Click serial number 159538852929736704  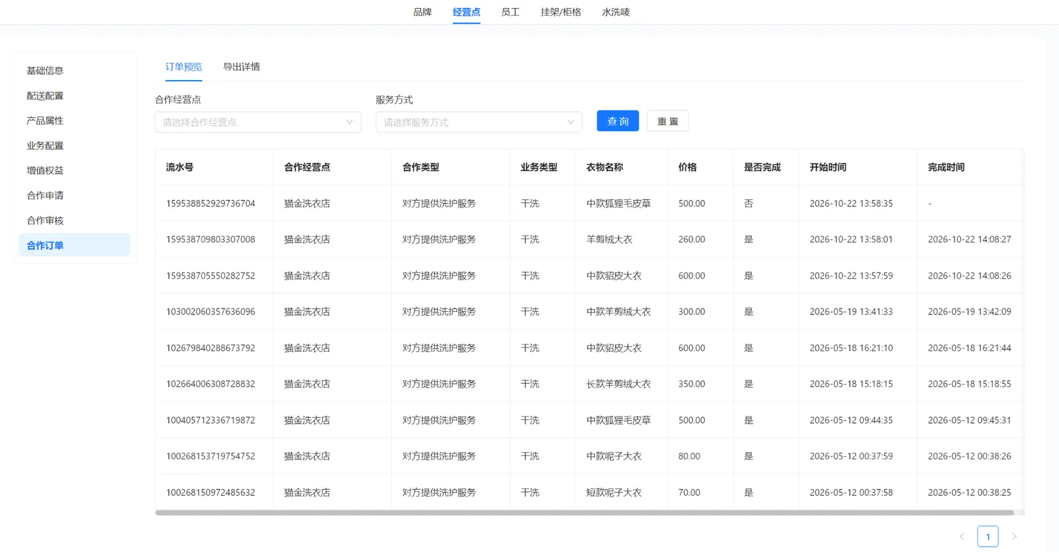[210, 203]
